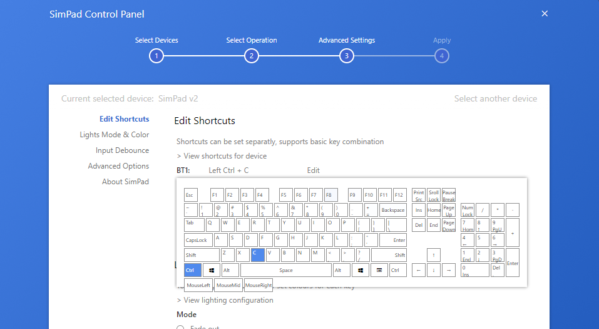Click the number 1 key
Image resolution: width=599 pixels, height=329 pixels.
coord(205,210)
